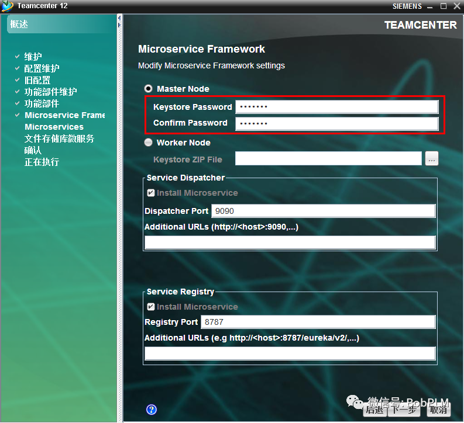Select the 旧配置 step in sidebar

(37, 80)
